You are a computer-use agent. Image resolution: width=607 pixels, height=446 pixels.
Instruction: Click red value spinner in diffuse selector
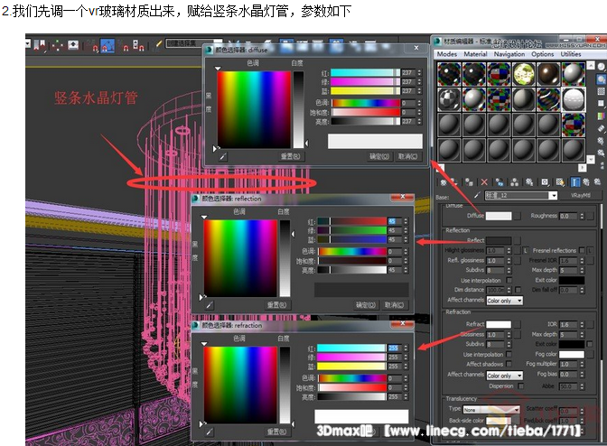pyautogui.click(x=420, y=73)
